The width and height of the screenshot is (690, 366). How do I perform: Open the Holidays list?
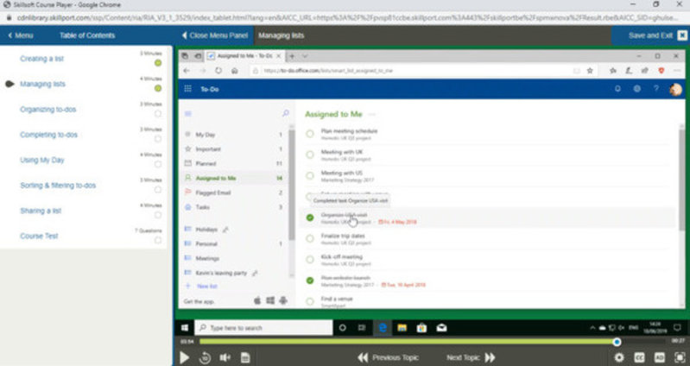pos(235,230)
